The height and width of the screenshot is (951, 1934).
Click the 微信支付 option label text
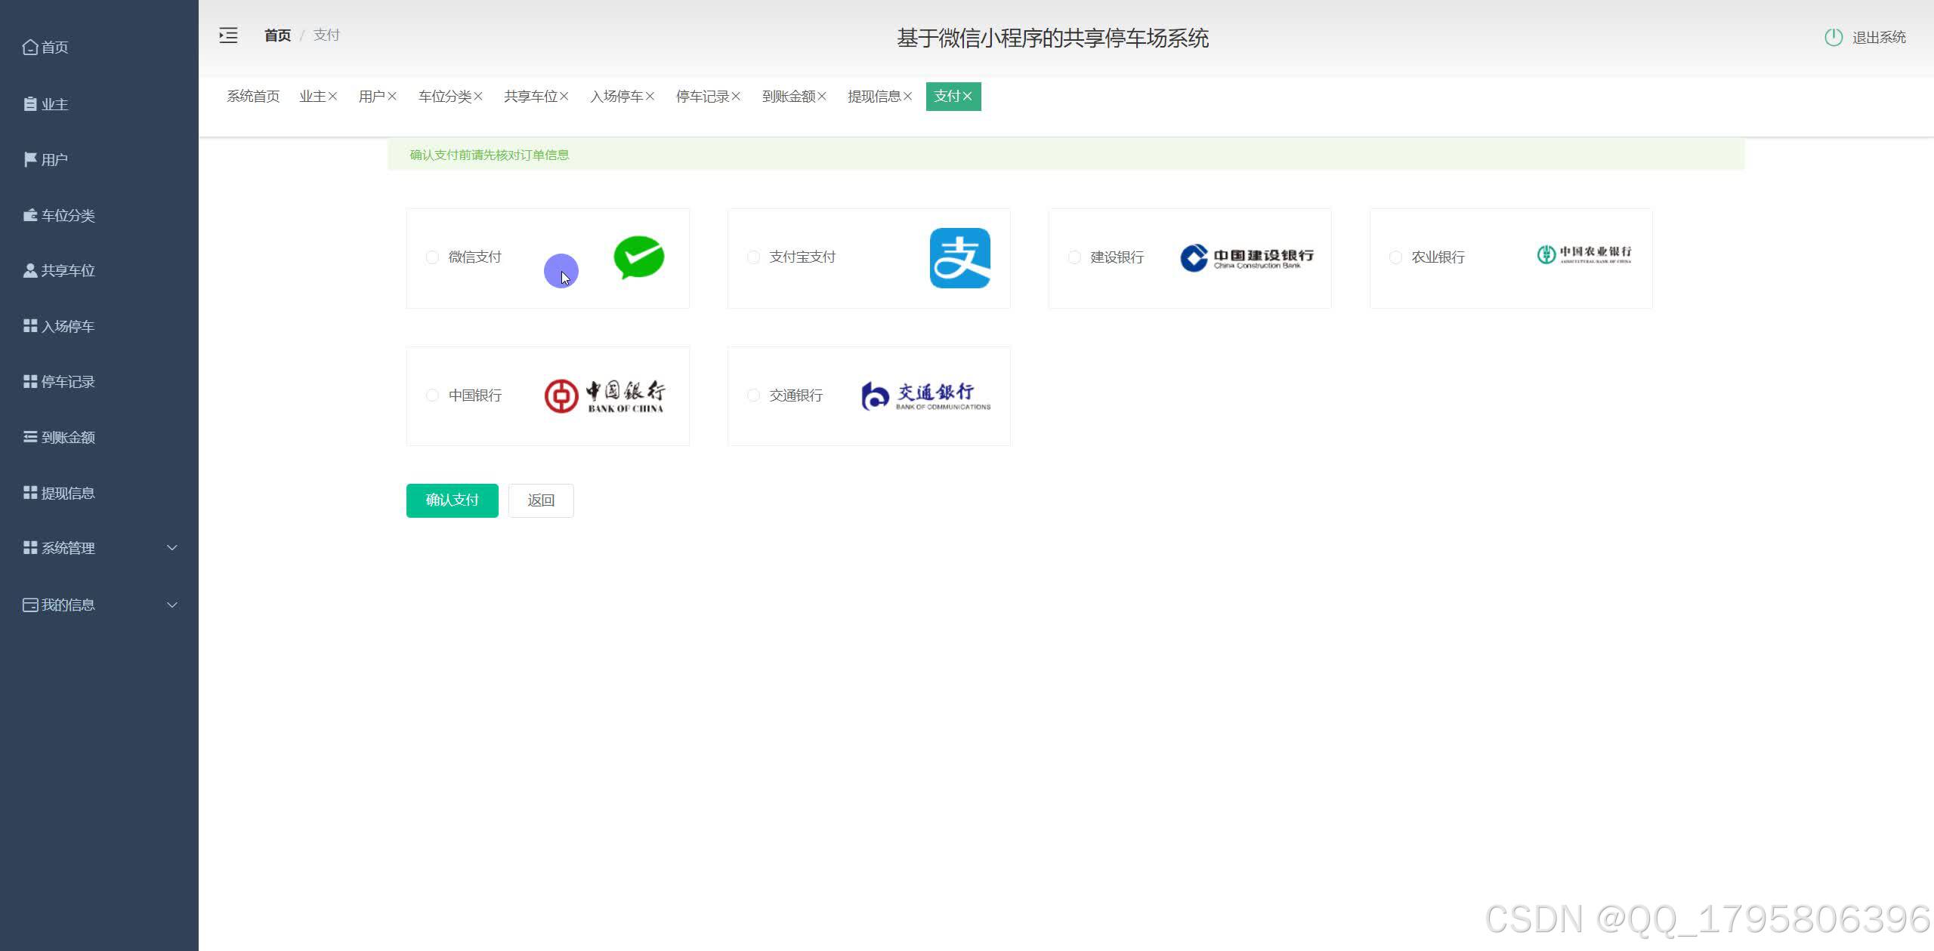pos(474,257)
